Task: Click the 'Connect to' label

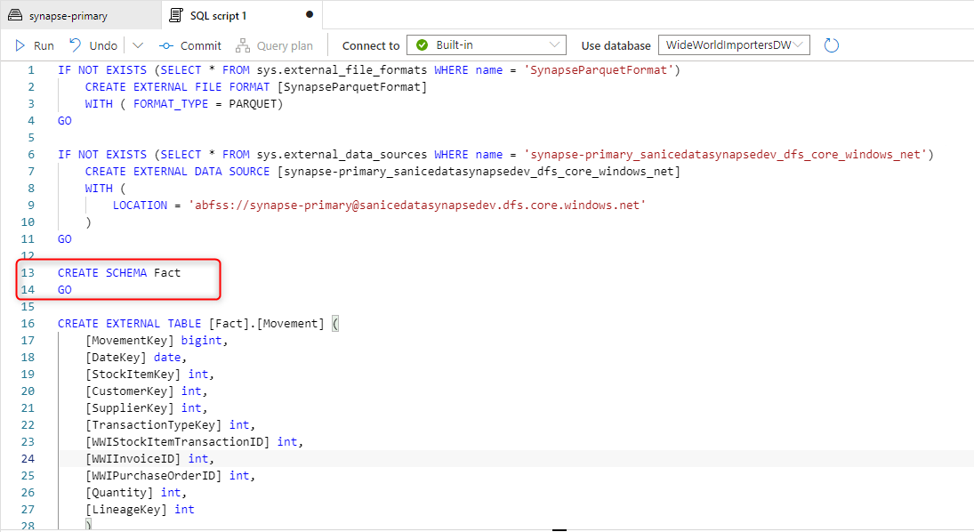Action: tap(371, 46)
